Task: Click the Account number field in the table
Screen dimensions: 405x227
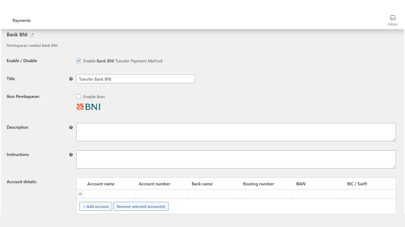Action: 162,194
